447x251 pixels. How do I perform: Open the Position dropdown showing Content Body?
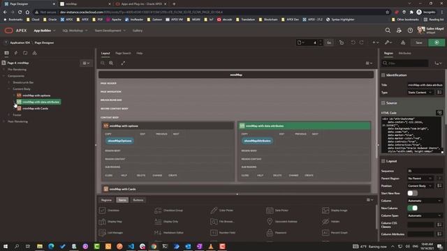[x=420, y=186]
